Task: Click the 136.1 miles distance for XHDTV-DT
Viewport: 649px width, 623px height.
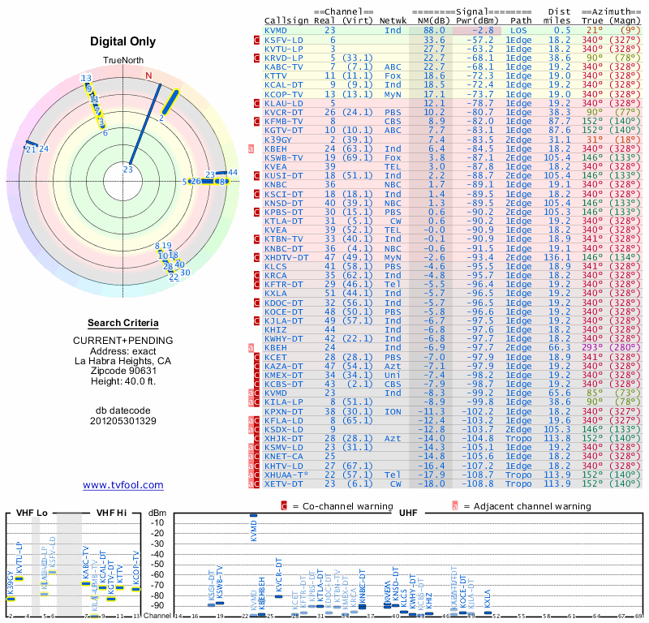Action: point(557,257)
